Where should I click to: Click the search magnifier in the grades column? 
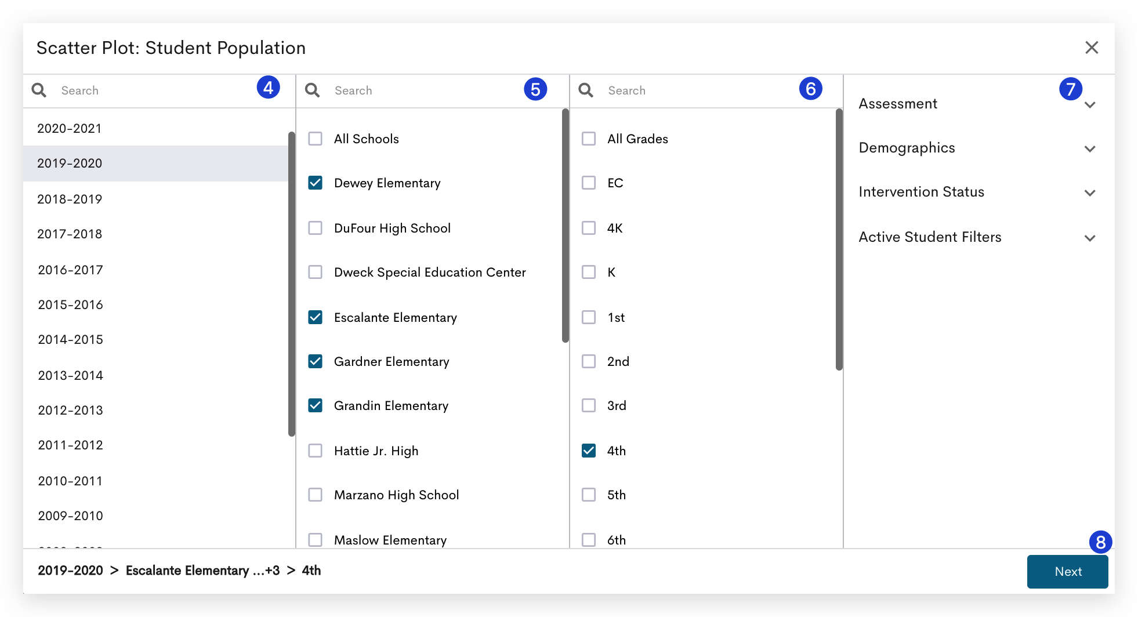586,90
